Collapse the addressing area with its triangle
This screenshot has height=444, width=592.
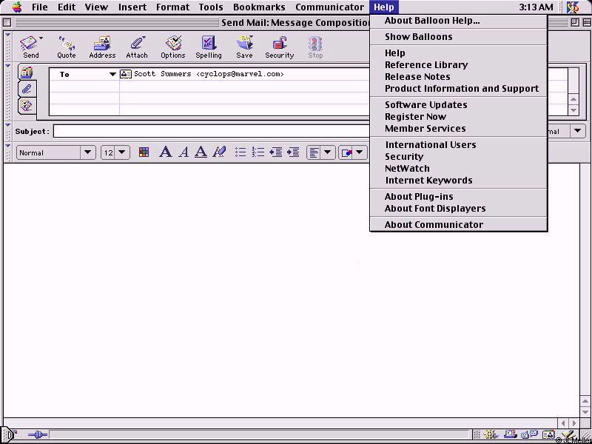8,66
